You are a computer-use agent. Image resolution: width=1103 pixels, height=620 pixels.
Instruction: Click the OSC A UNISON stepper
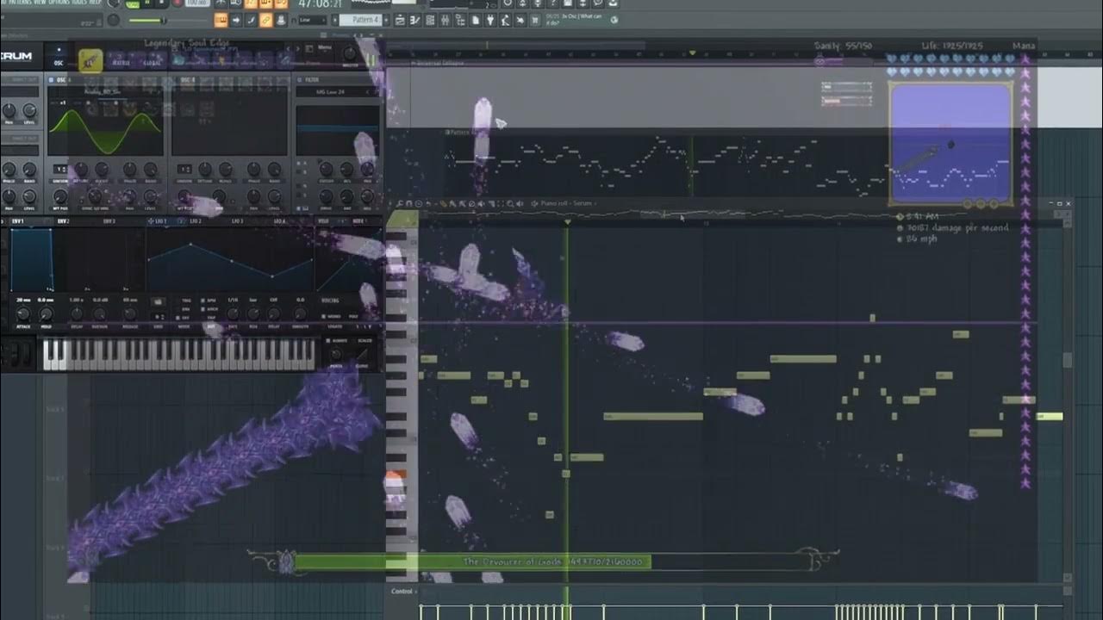[x=60, y=169]
